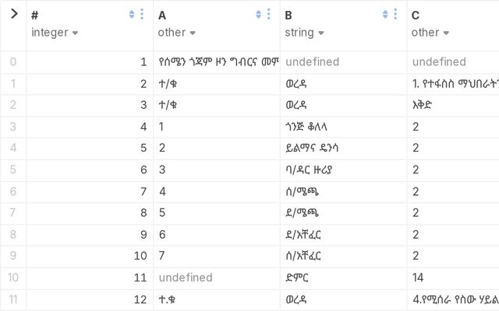The width and height of the screenshot is (499, 311).
Task: Open integer type dropdown for # column
Action: 55,33
